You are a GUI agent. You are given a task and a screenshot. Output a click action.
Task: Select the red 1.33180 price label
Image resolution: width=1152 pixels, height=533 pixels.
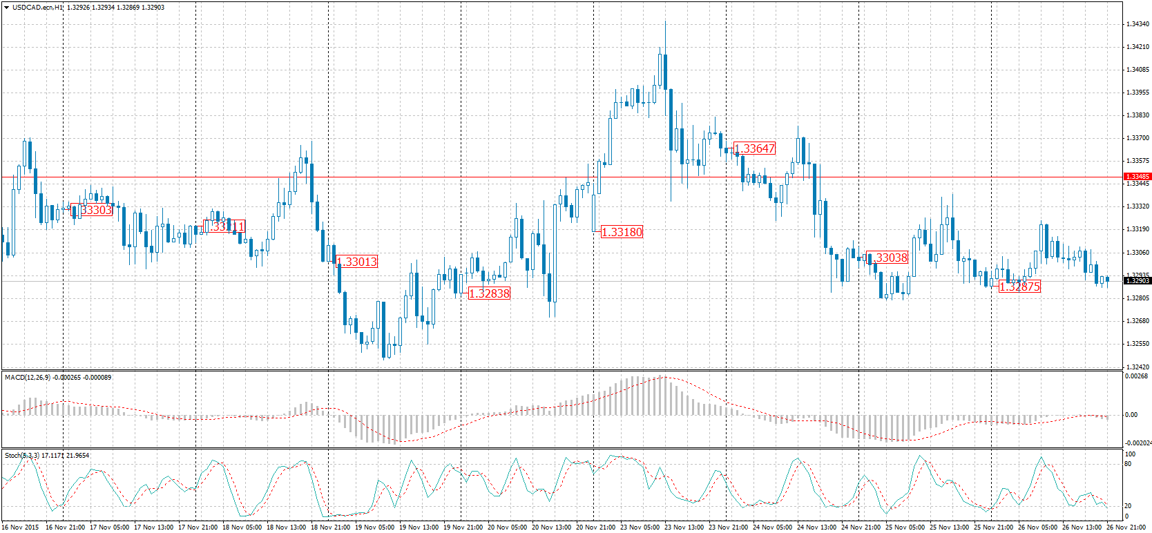coord(622,232)
